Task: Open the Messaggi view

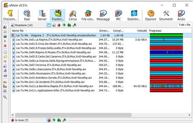Action: [x=103, y=15]
